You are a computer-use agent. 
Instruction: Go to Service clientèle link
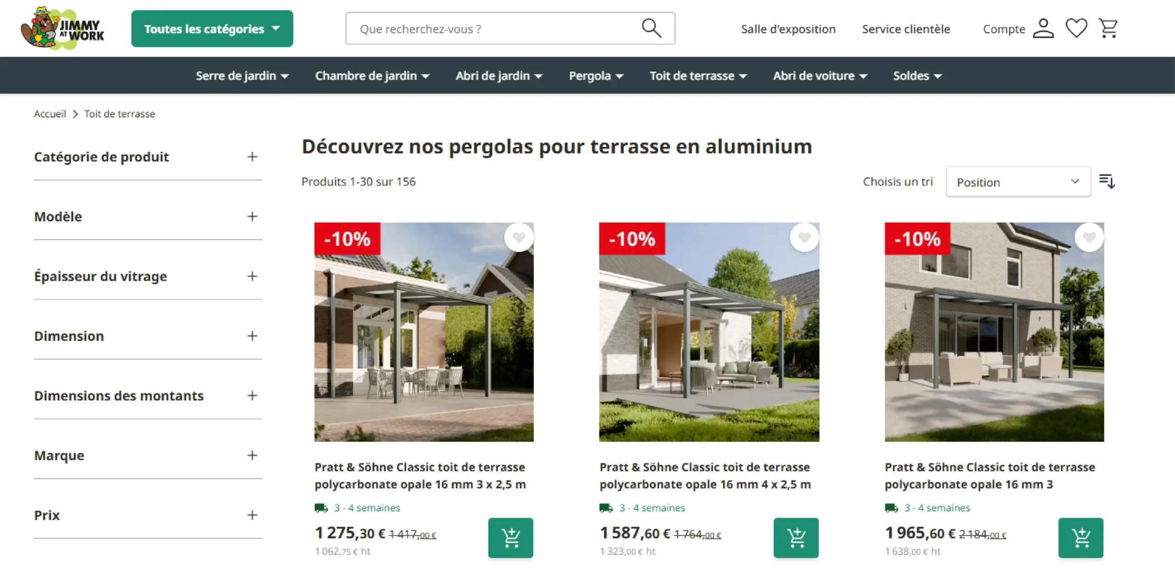[906, 29]
